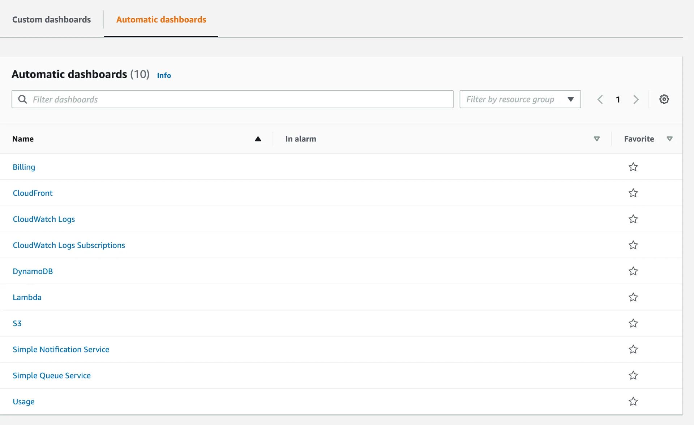
Task: Go to next page with right arrow
Action: click(636, 99)
